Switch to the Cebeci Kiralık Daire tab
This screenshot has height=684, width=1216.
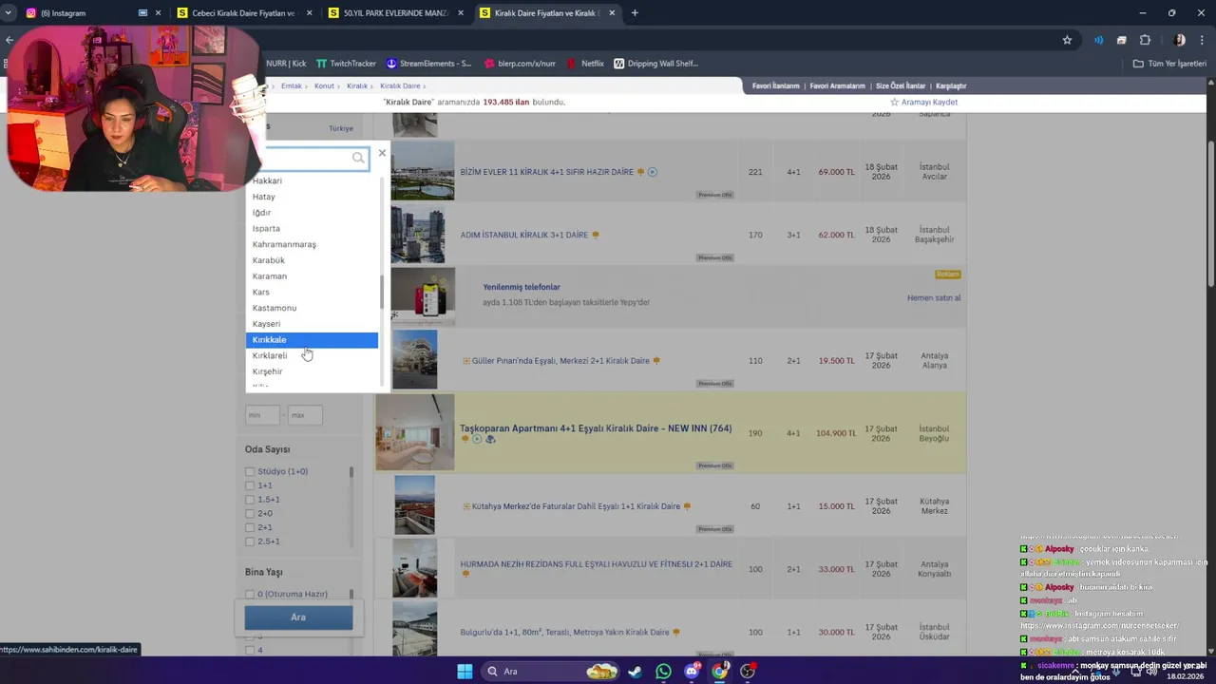coord(244,13)
